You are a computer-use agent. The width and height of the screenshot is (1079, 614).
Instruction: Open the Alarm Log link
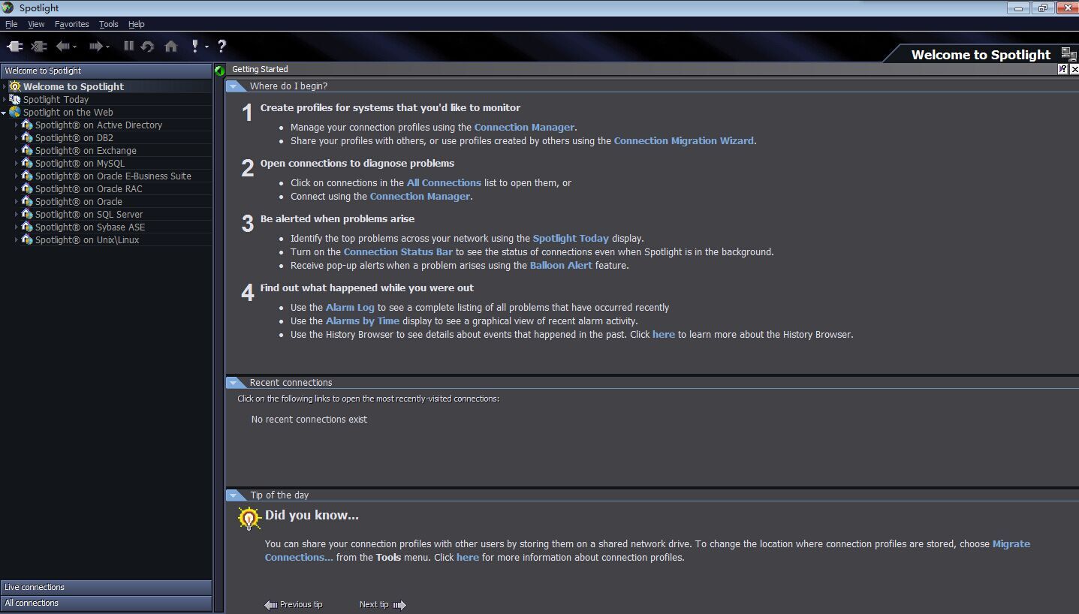pos(350,308)
